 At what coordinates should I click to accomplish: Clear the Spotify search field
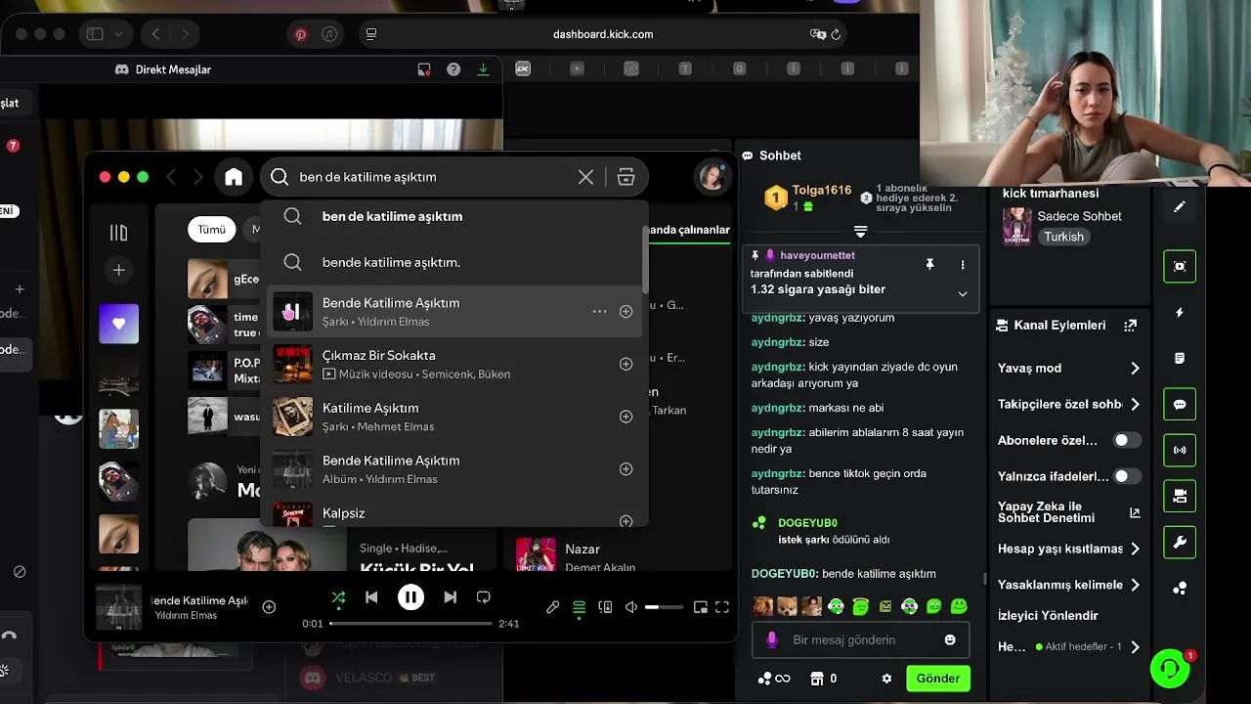585,177
